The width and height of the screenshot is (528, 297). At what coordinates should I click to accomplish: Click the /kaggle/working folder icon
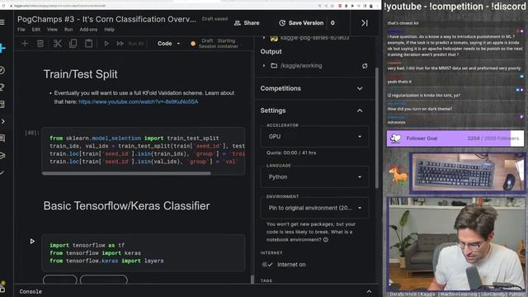click(x=274, y=66)
